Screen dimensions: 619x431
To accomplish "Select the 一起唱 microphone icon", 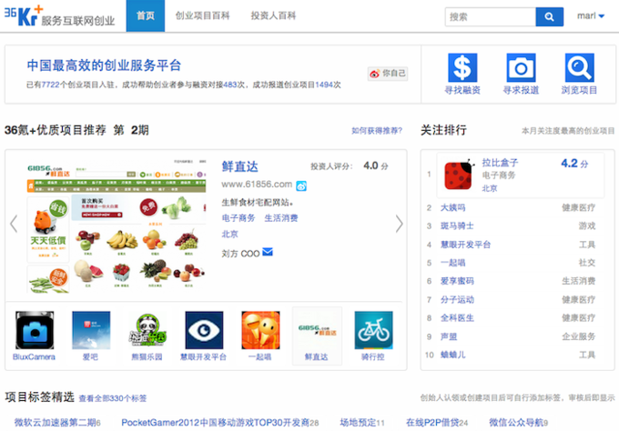I will point(260,330).
